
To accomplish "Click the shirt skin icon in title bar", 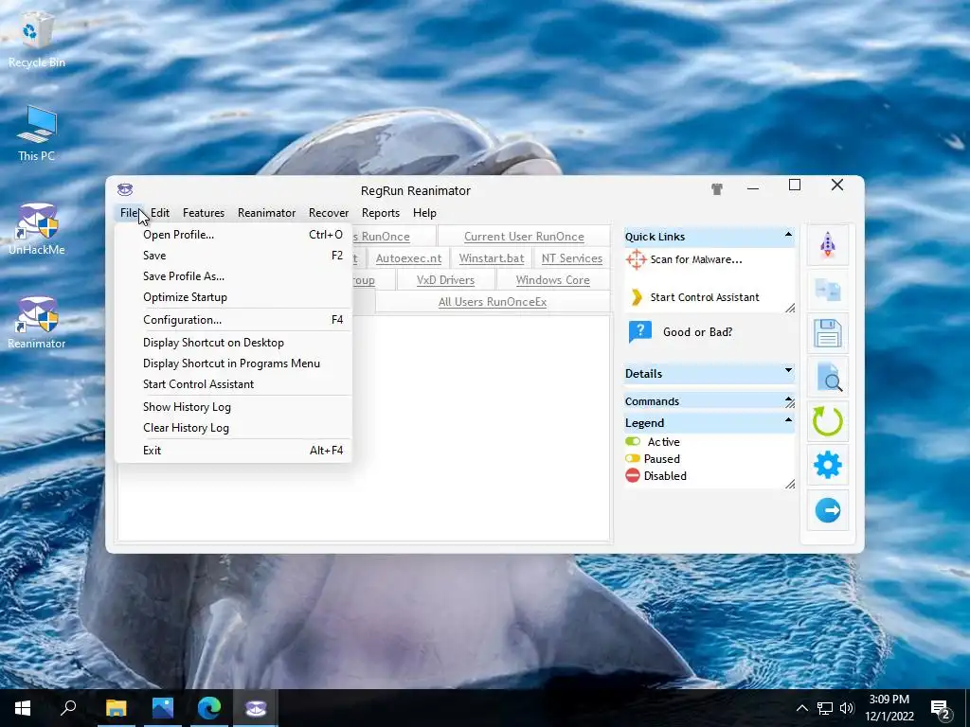I will (717, 189).
